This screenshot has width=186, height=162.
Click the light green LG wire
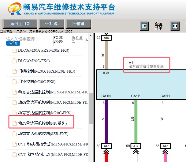pos(136,121)
